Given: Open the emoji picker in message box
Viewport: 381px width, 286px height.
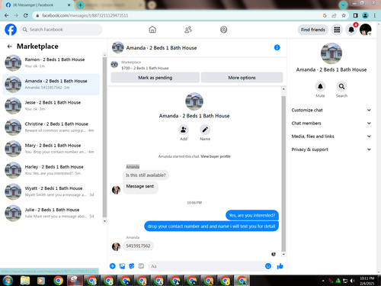Looking at the screenshot, I should 268,266.
